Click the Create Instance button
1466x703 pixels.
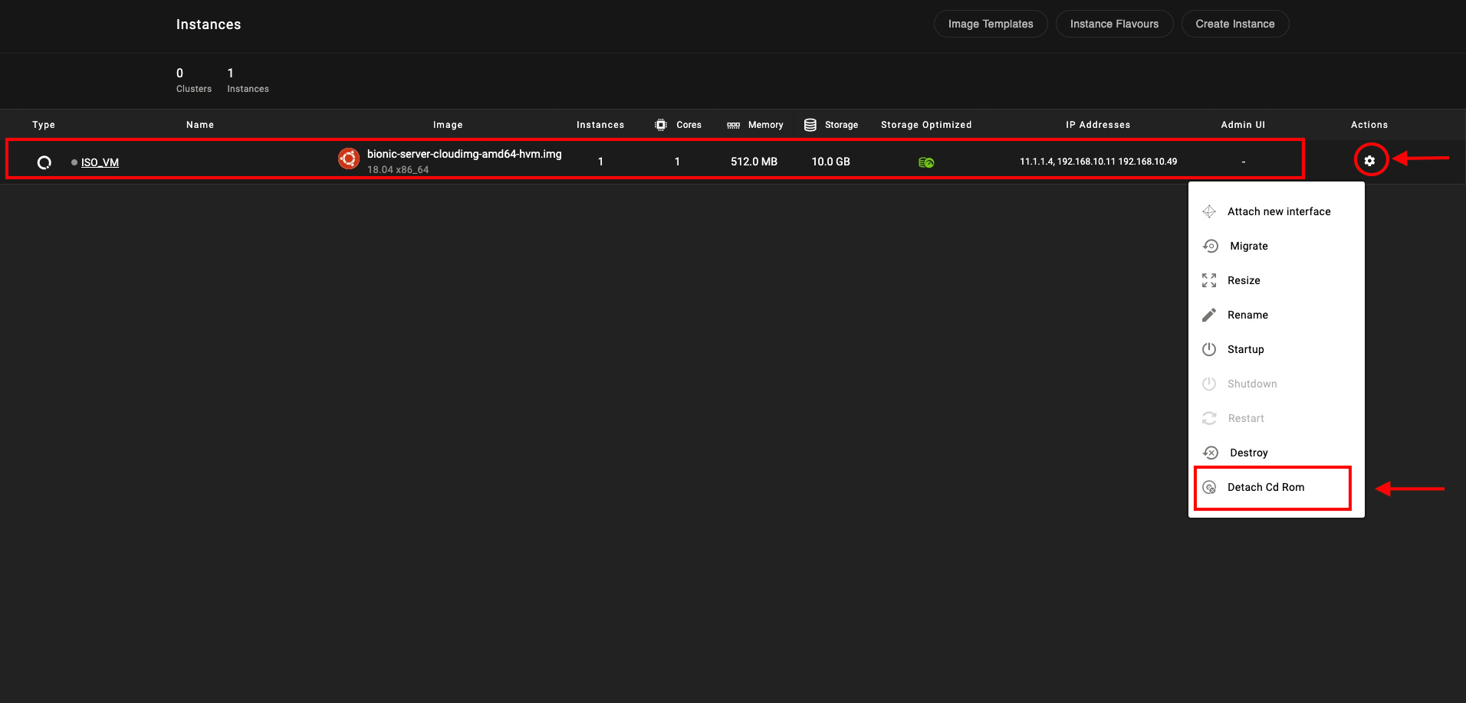point(1235,24)
